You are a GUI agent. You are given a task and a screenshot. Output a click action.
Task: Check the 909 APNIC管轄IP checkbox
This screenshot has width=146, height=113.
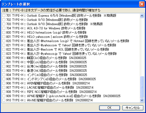pyautogui.click(x=4, y=96)
